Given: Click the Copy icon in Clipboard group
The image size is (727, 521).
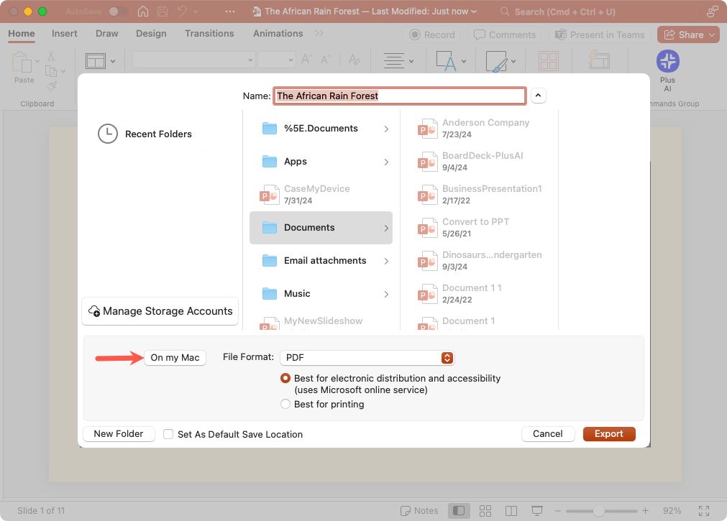Looking at the screenshot, I should pyautogui.click(x=51, y=71).
